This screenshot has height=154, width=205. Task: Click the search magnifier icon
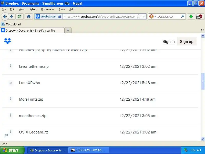pyautogui.click(x=182, y=16)
